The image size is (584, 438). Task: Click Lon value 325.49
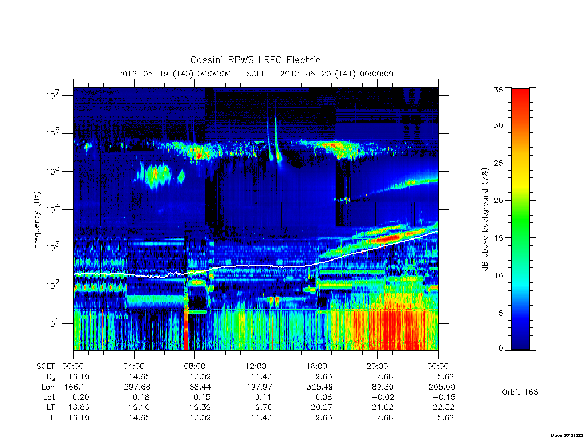[319, 387]
